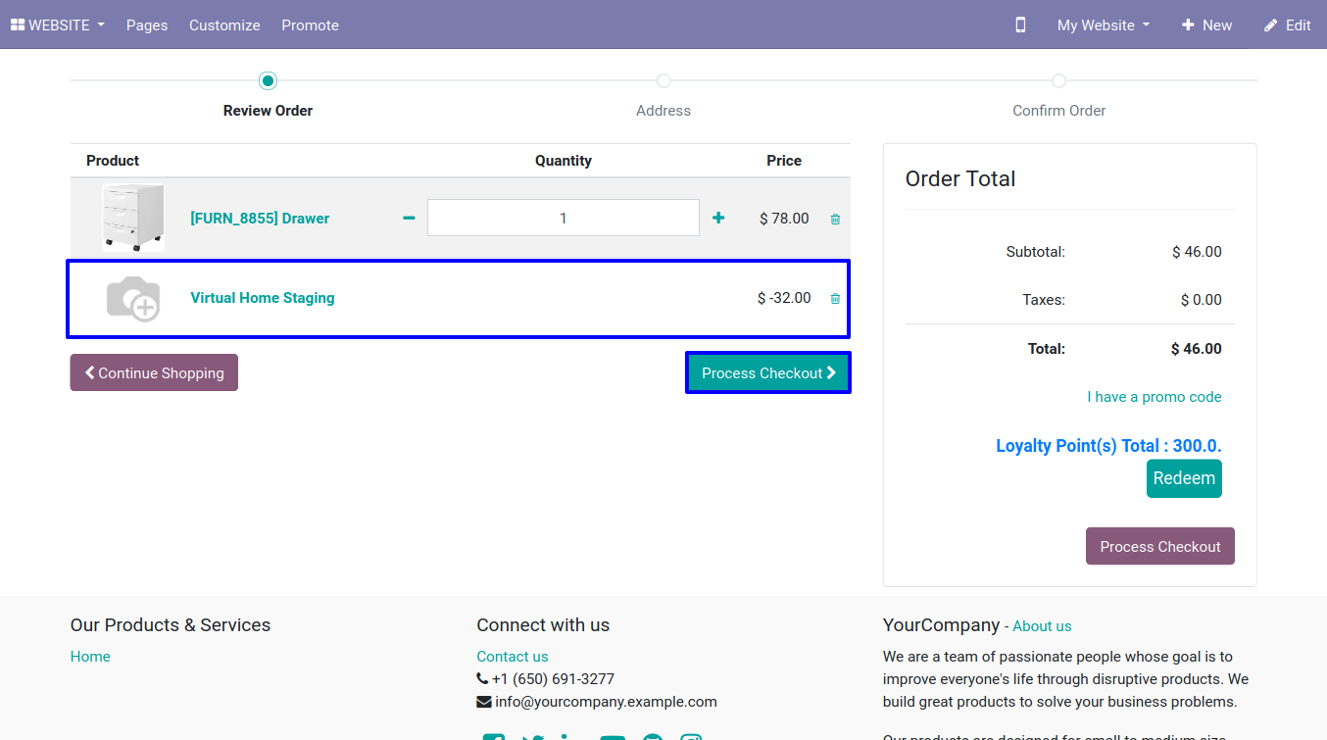
Task: Delete the Drawer item with trash icon
Action: [x=835, y=220]
